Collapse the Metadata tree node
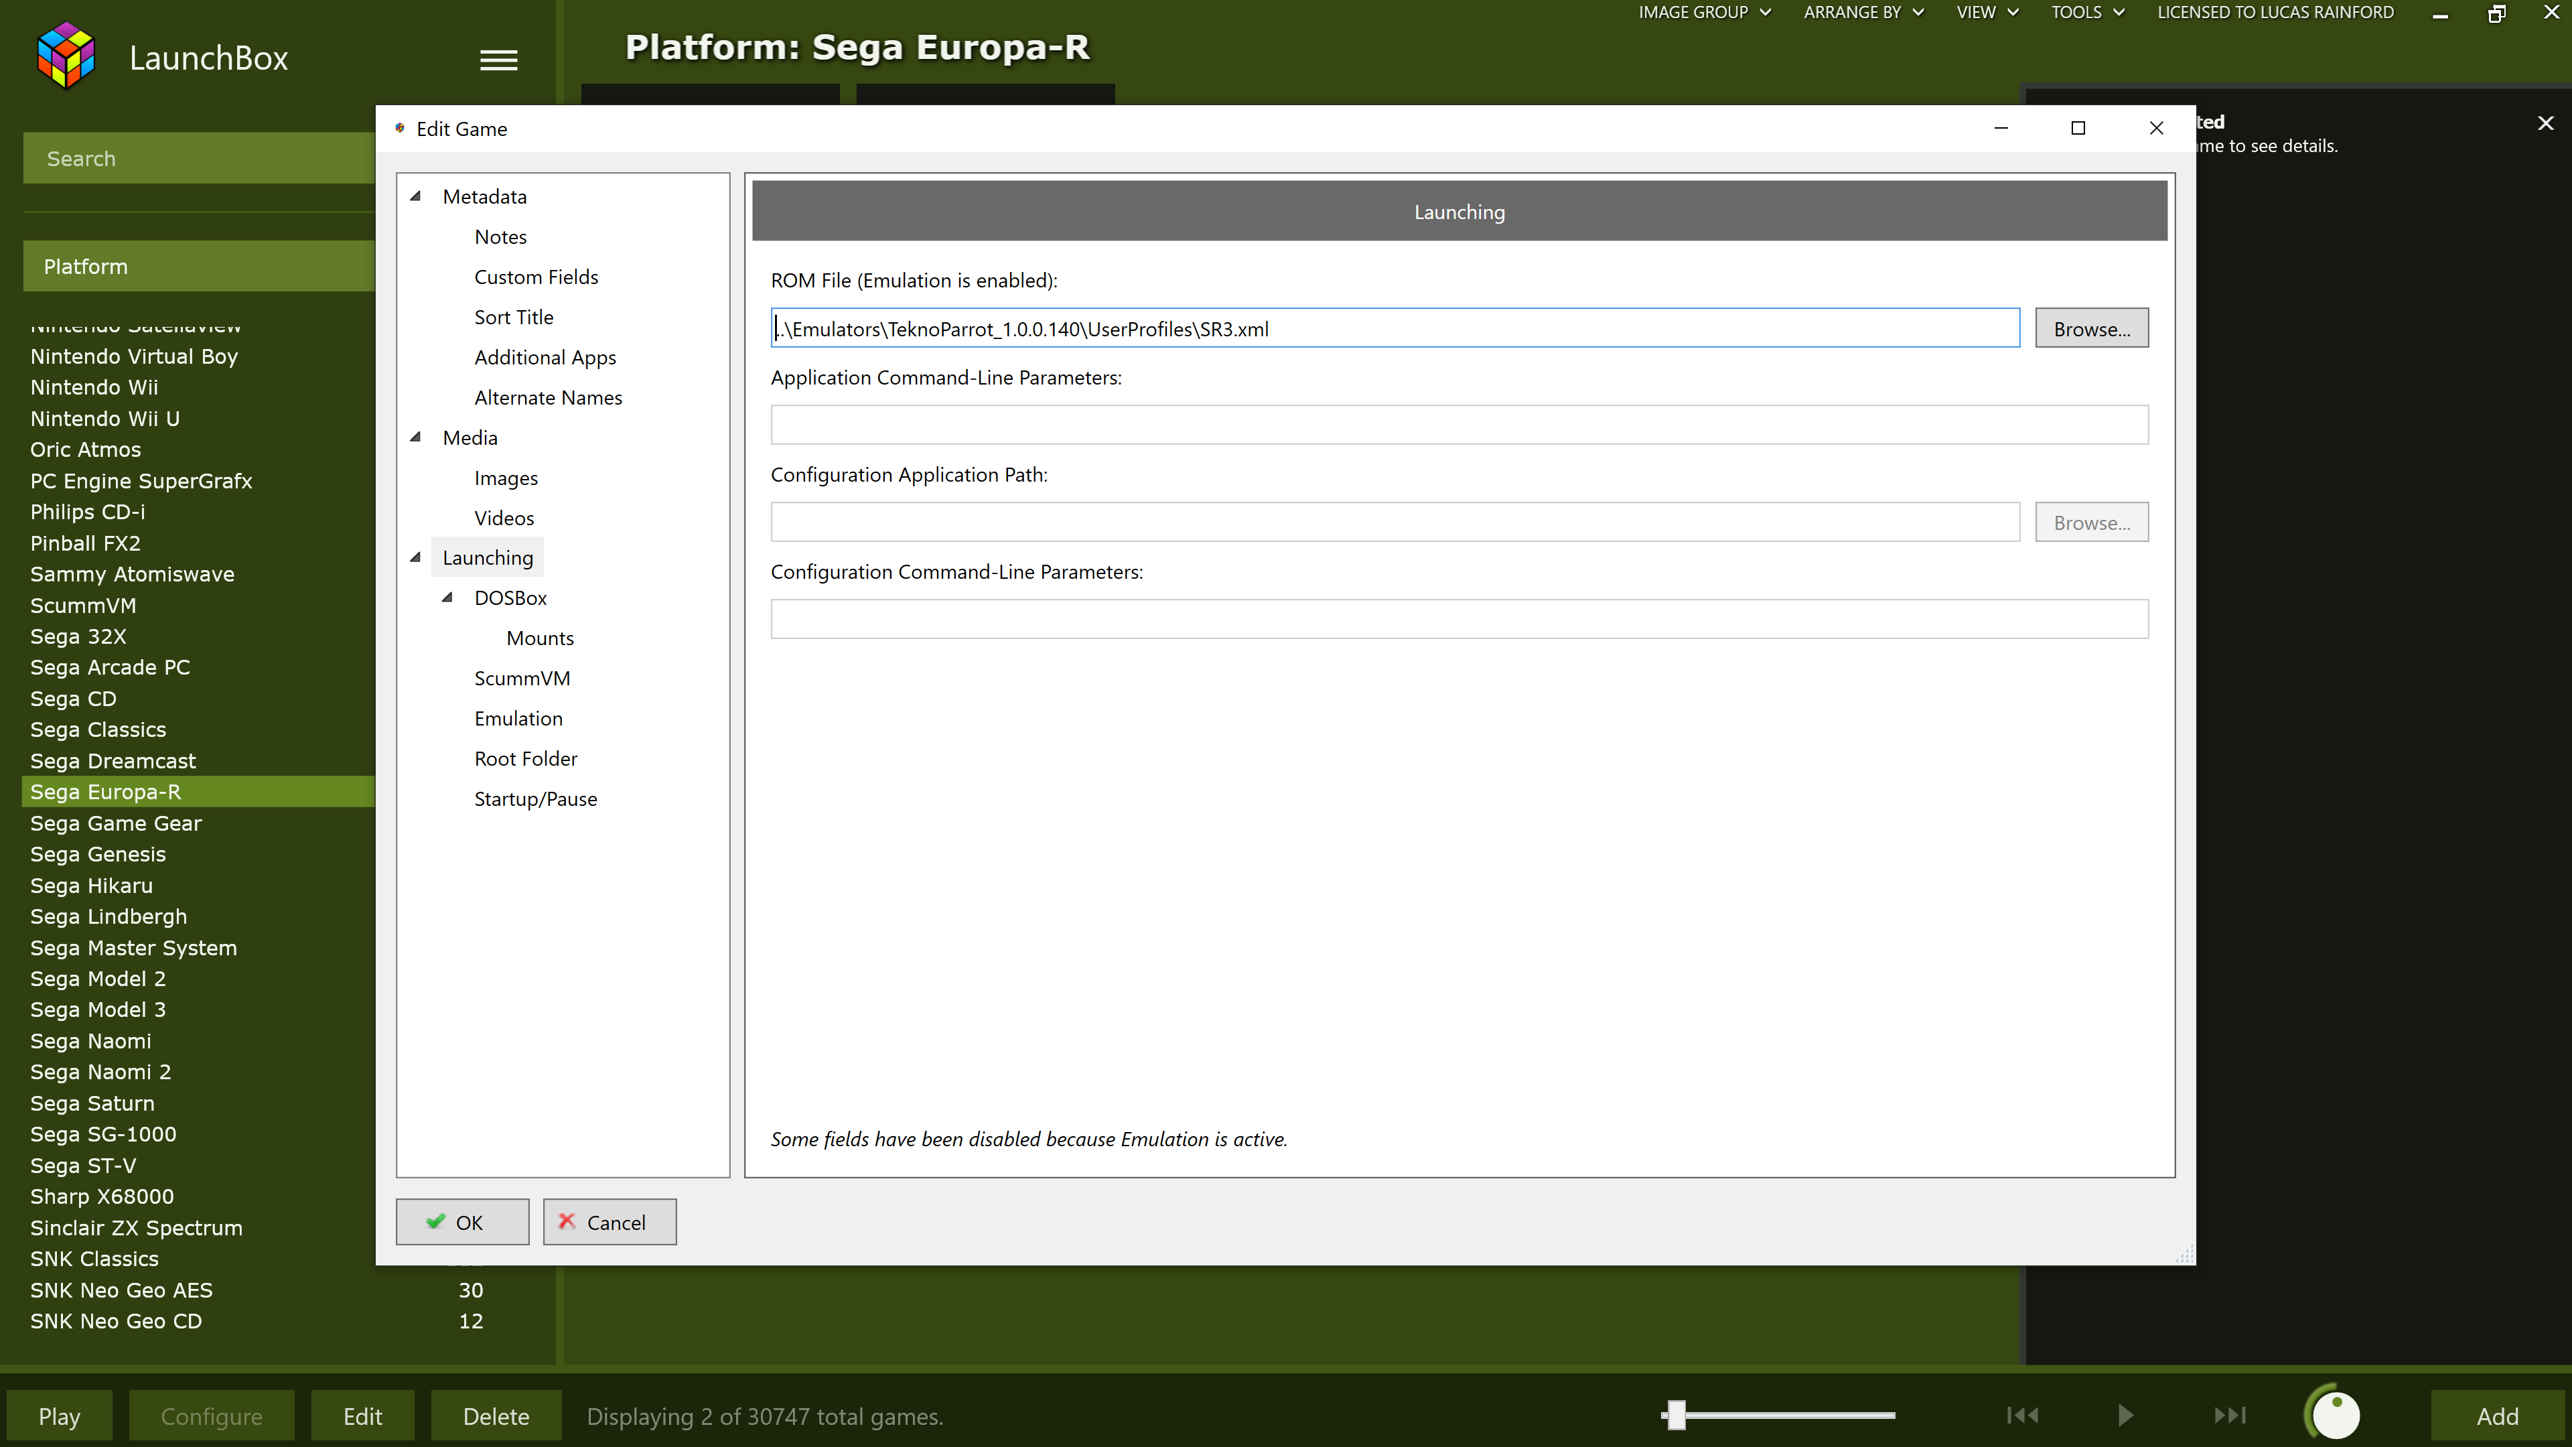 [415, 196]
